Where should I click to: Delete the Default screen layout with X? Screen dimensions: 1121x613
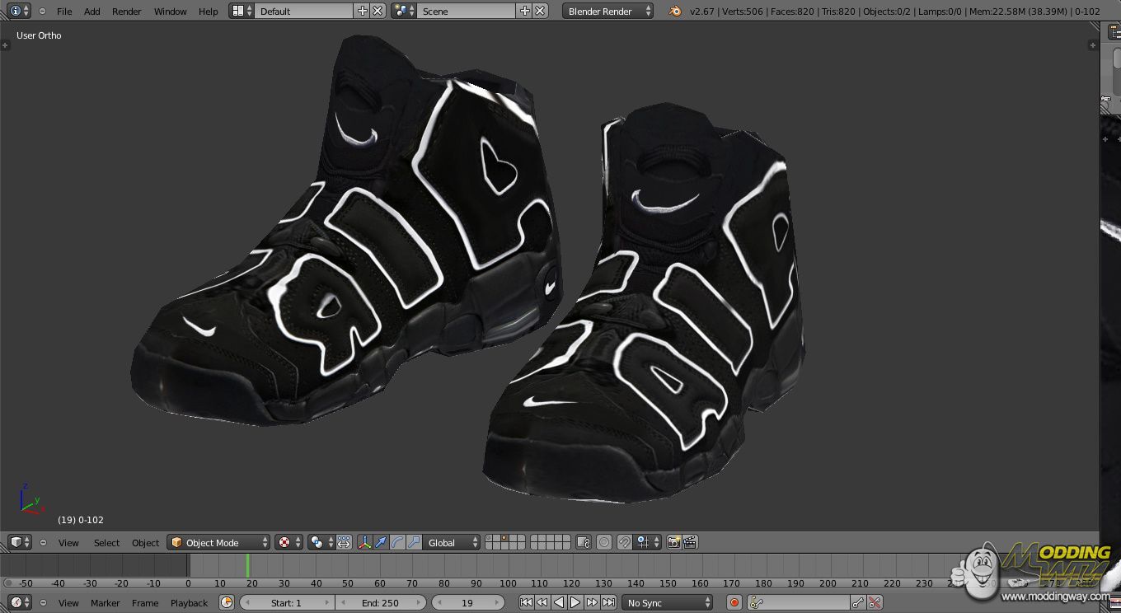click(x=378, y=11)
